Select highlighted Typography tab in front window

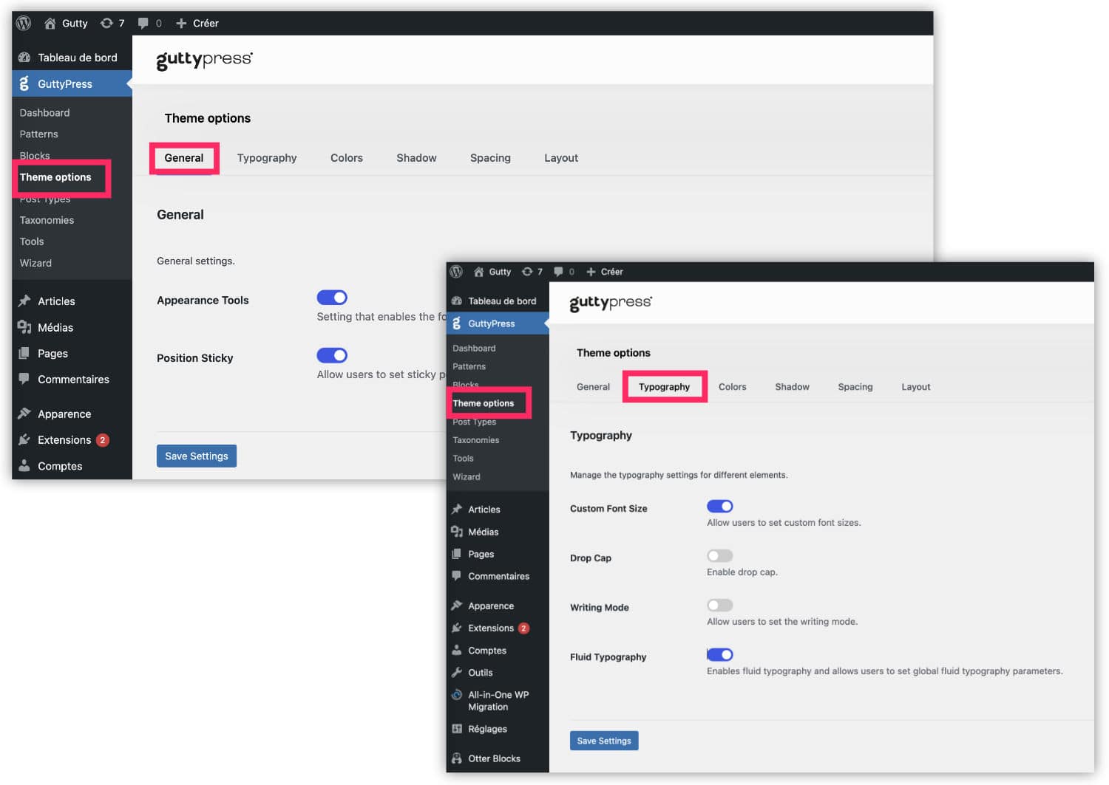(664, 387)
